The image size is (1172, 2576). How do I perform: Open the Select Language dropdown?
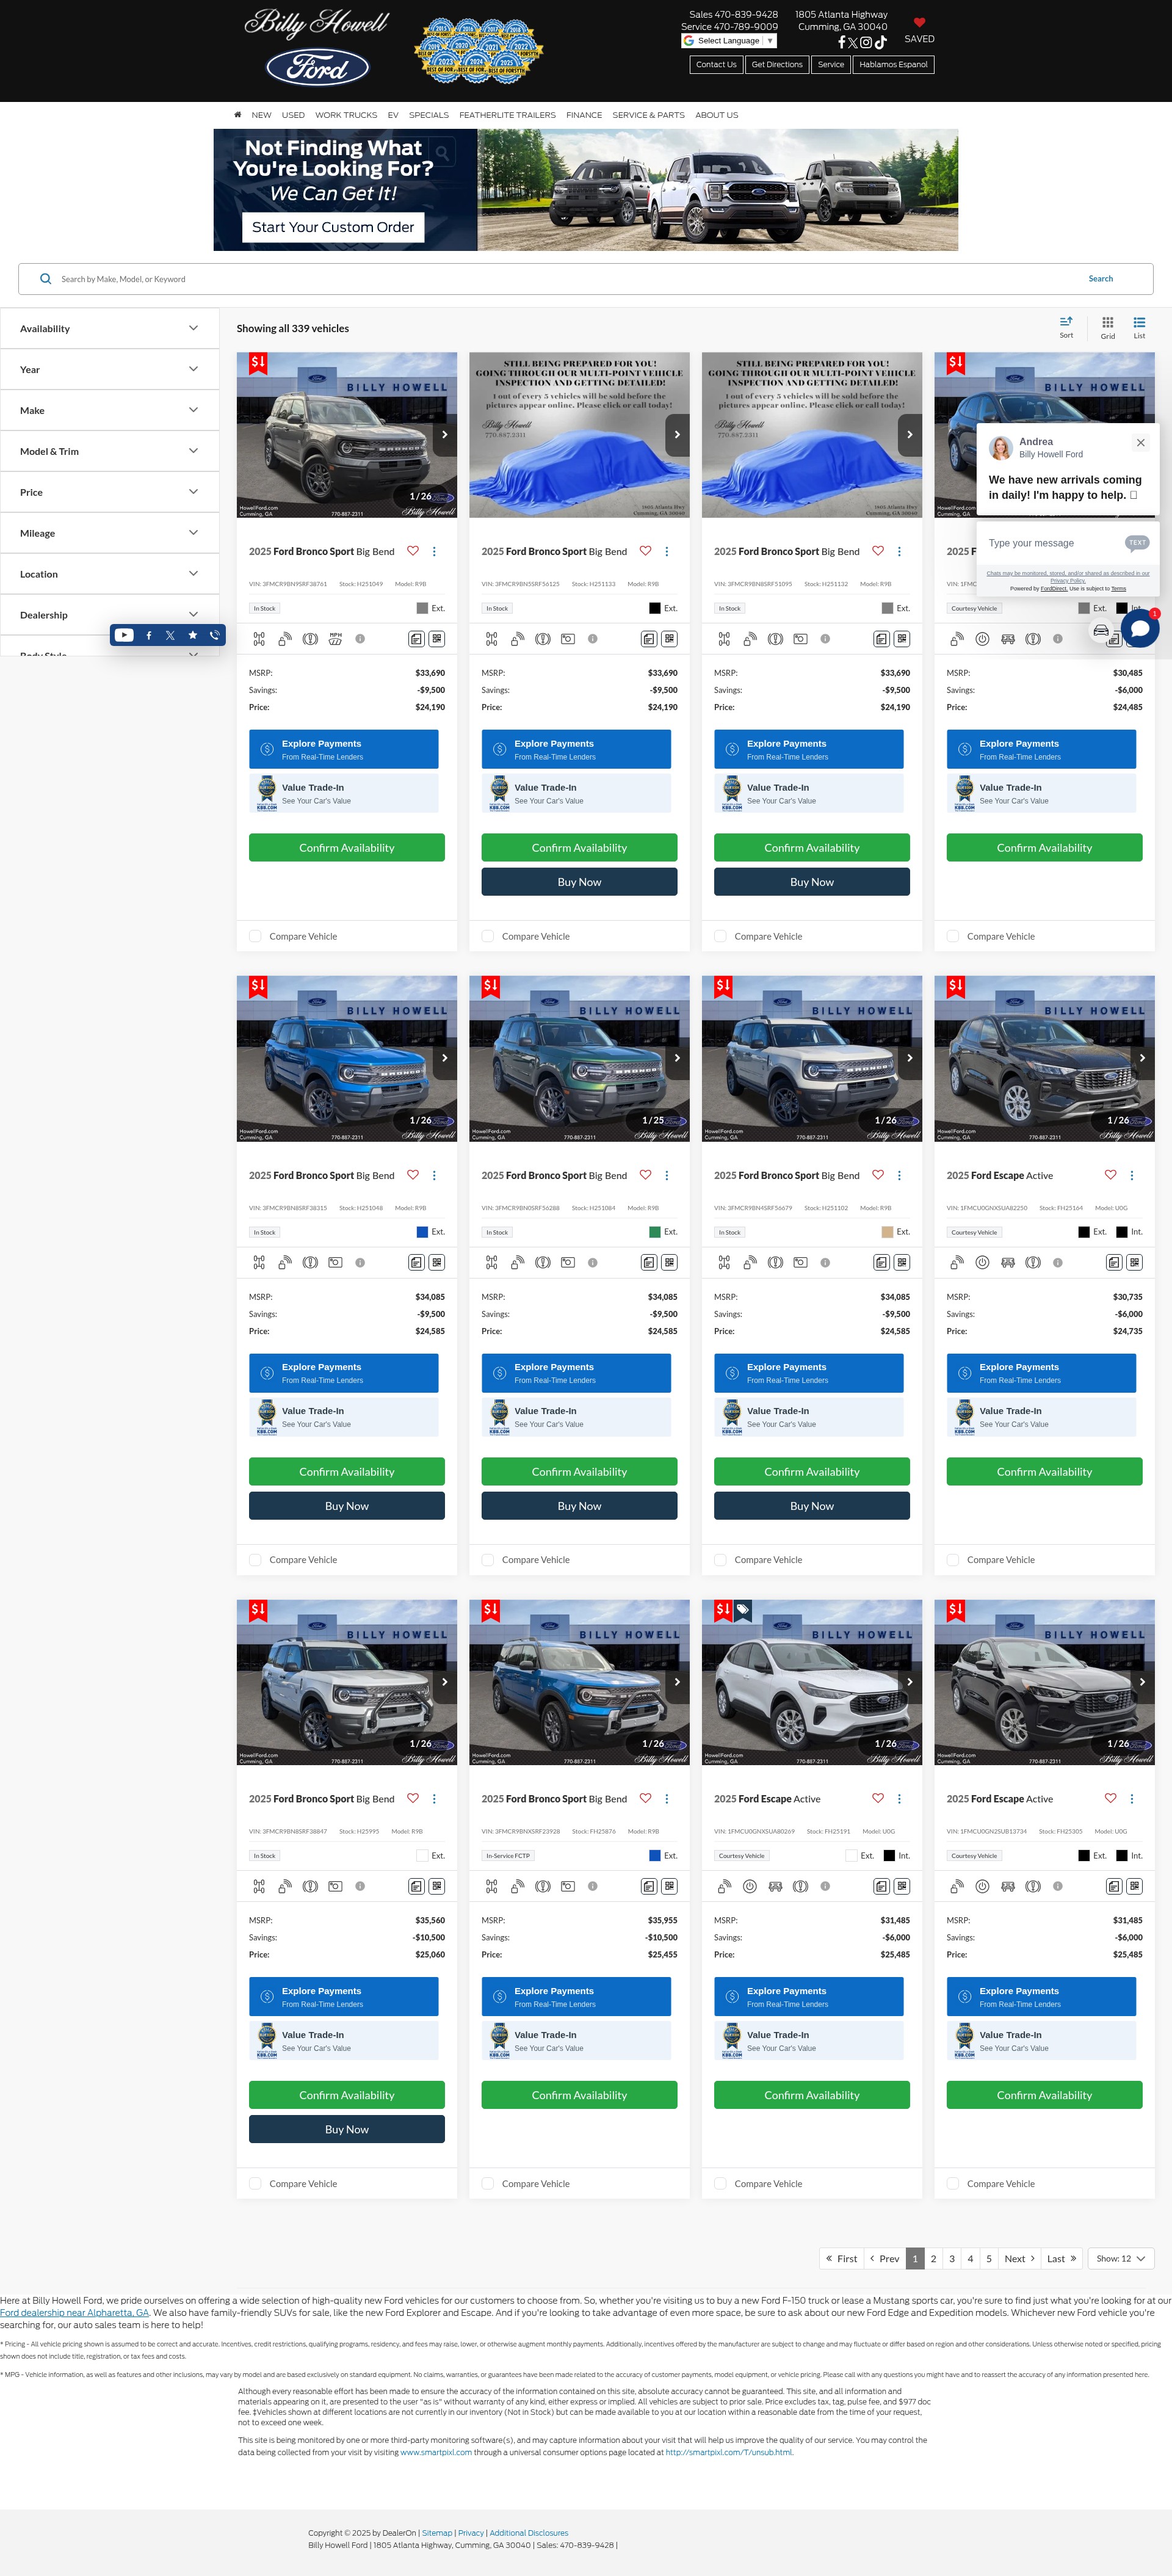click(729, 41)
